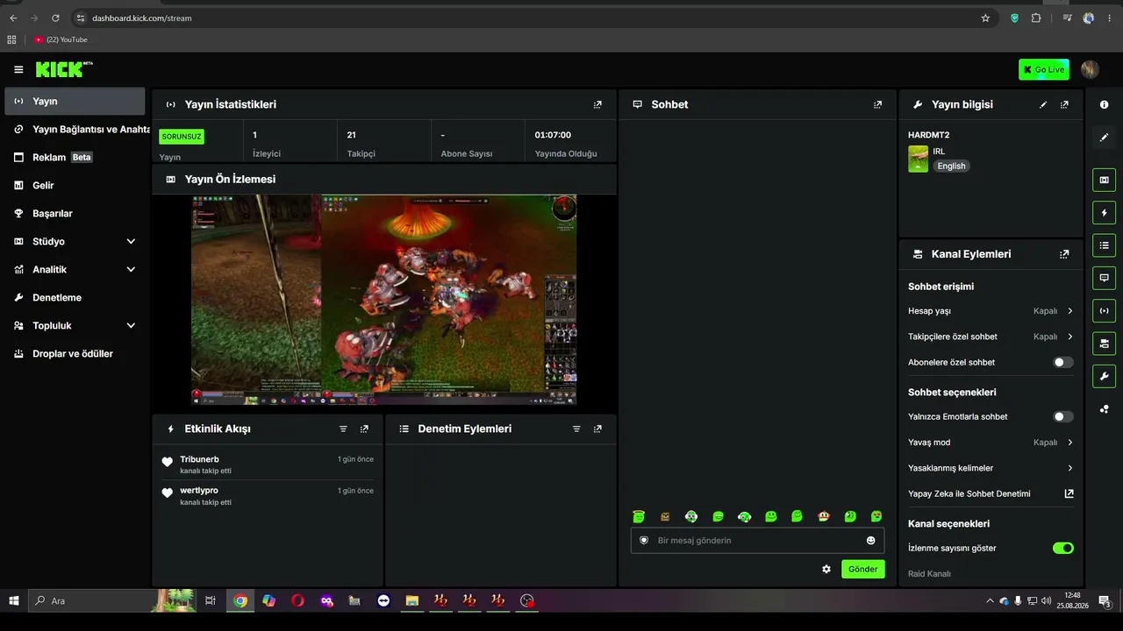Screen dimensions: 1123x631
Task: Reload the page in the browser
Action: coord(55,18)
